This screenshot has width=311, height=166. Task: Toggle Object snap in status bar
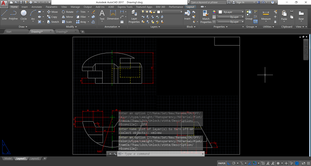tap(255, 163)
